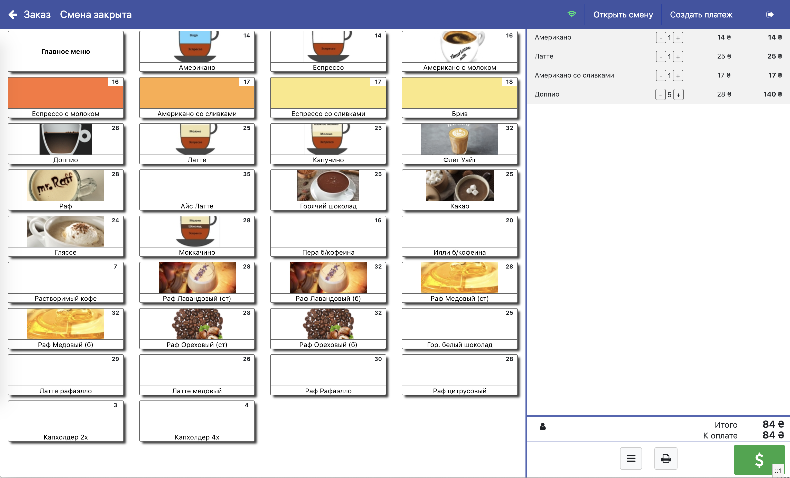Add the Латте product tile

pos(197,144)
